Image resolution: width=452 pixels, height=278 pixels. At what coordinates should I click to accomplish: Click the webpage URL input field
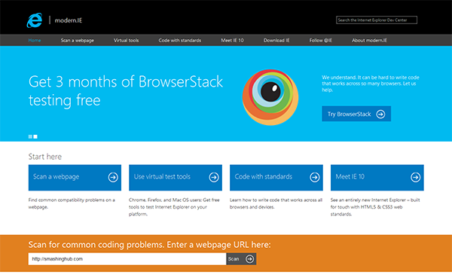pyautogui.click(x=127, y=259)
